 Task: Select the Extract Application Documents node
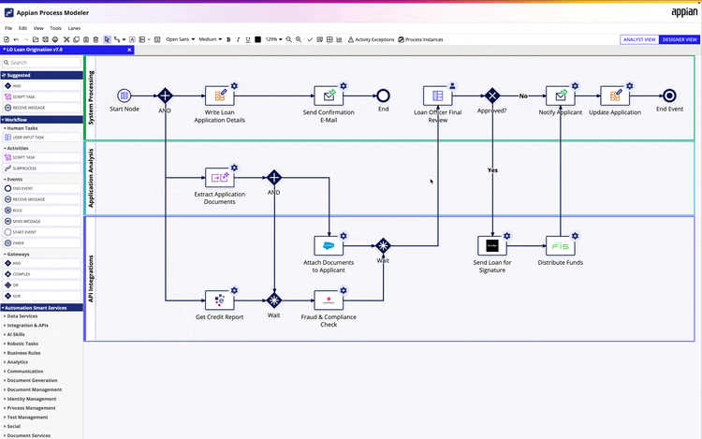[x=219, y=178]
